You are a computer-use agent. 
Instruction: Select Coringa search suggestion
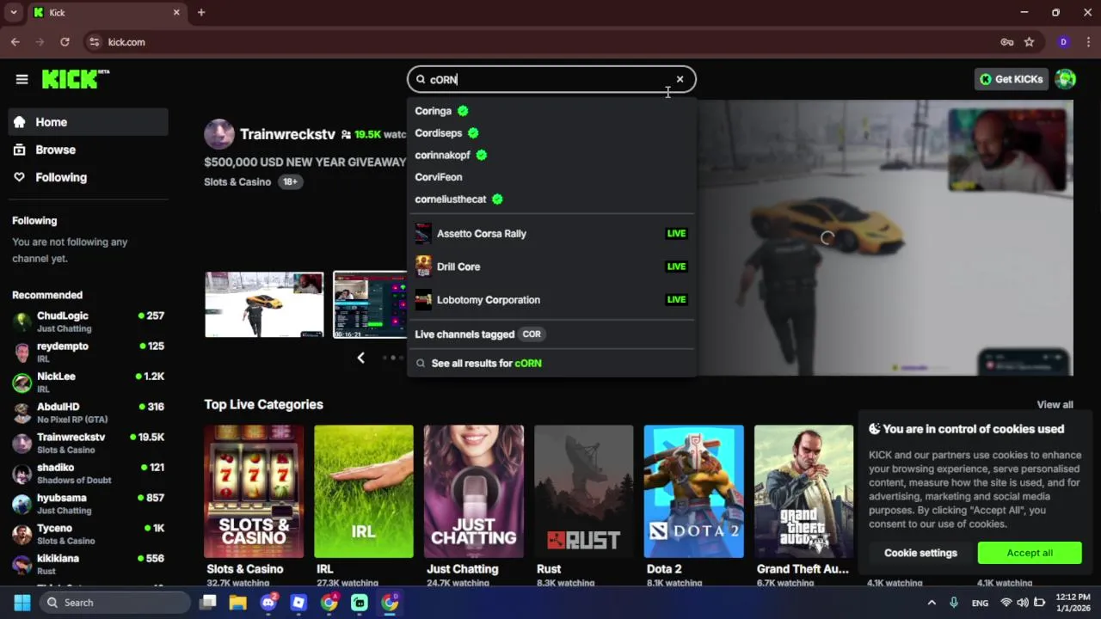[551, 111]
